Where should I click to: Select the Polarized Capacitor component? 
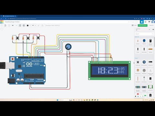[150, 42]
